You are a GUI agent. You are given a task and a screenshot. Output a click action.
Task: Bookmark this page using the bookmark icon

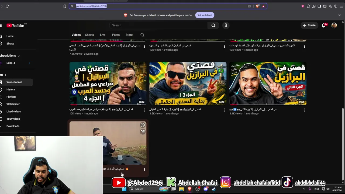[65, 6]
